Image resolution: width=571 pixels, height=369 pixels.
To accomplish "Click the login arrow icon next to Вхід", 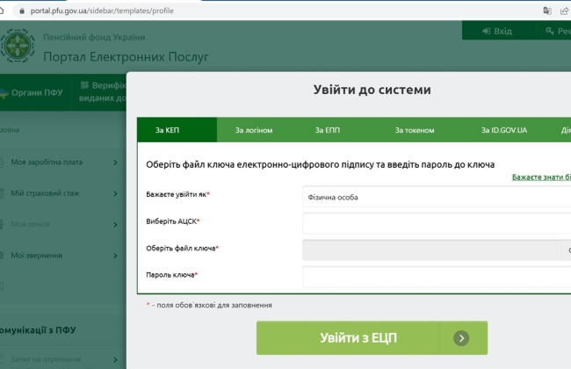I will click(x=486, y=31).
